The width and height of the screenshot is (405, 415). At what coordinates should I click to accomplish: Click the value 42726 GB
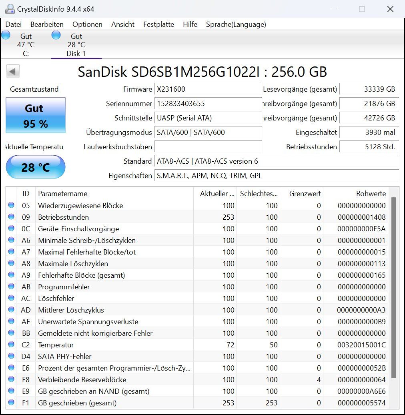pos(369,118)
